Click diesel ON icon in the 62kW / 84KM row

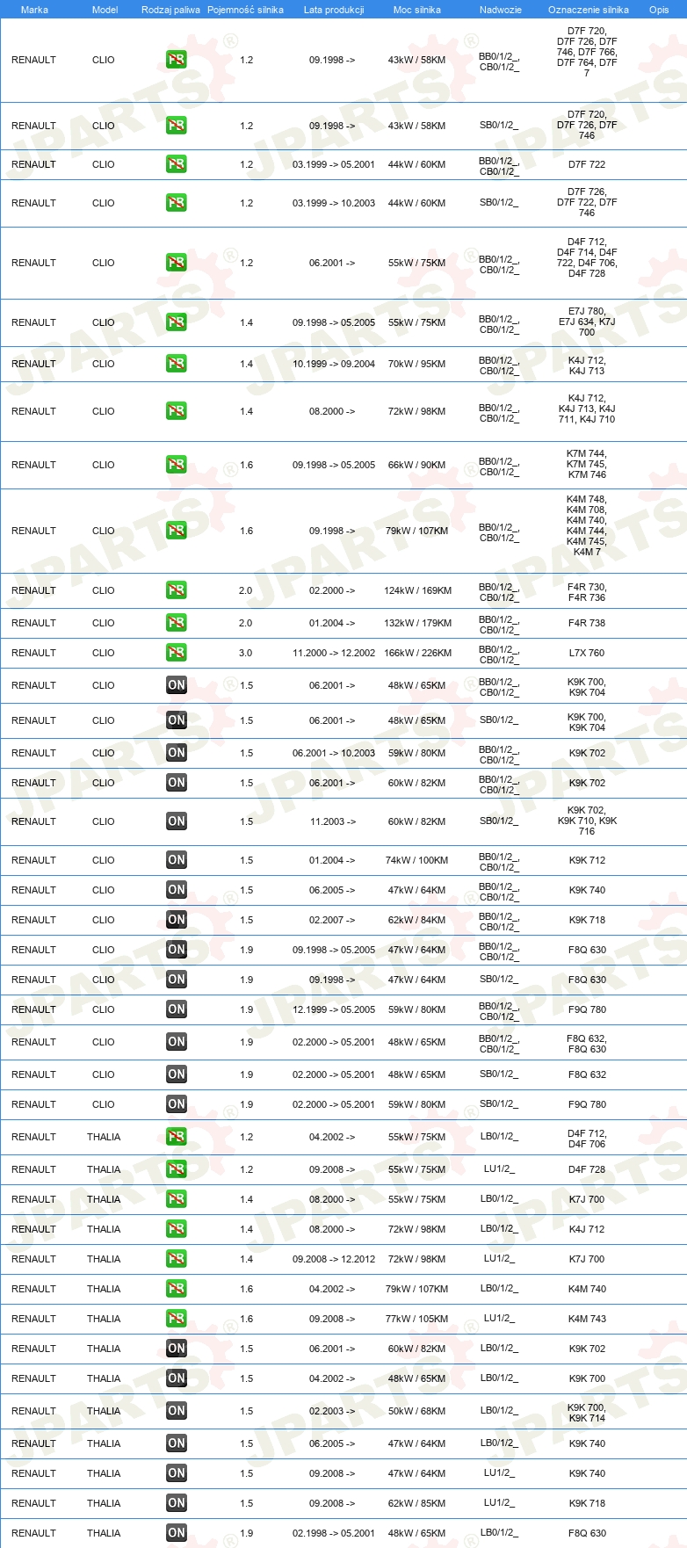click(177, 920)
